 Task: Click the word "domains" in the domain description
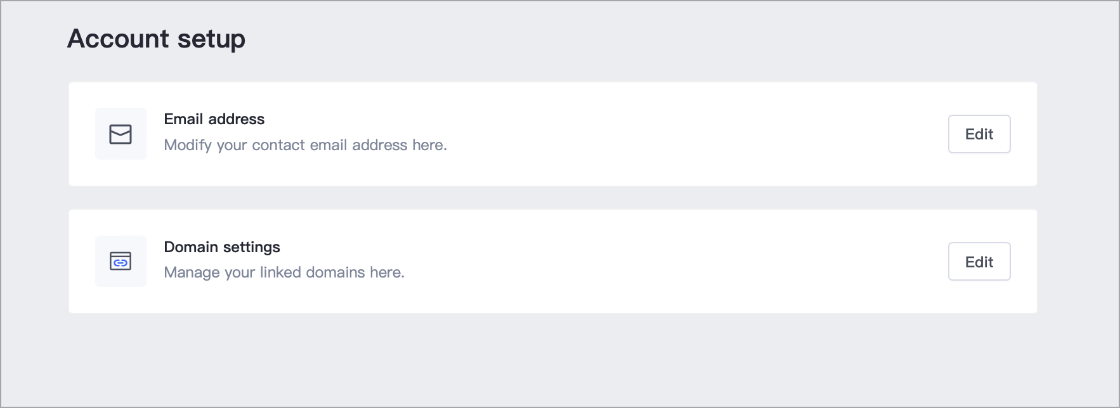click(x=335, y=272)
